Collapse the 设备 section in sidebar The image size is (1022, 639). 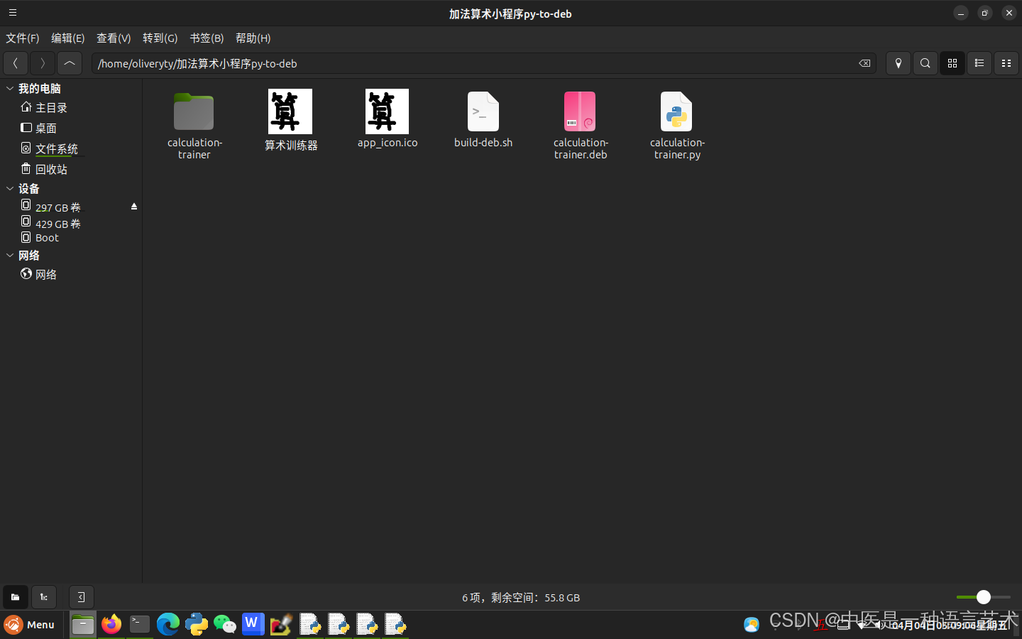tap(10, 188)
